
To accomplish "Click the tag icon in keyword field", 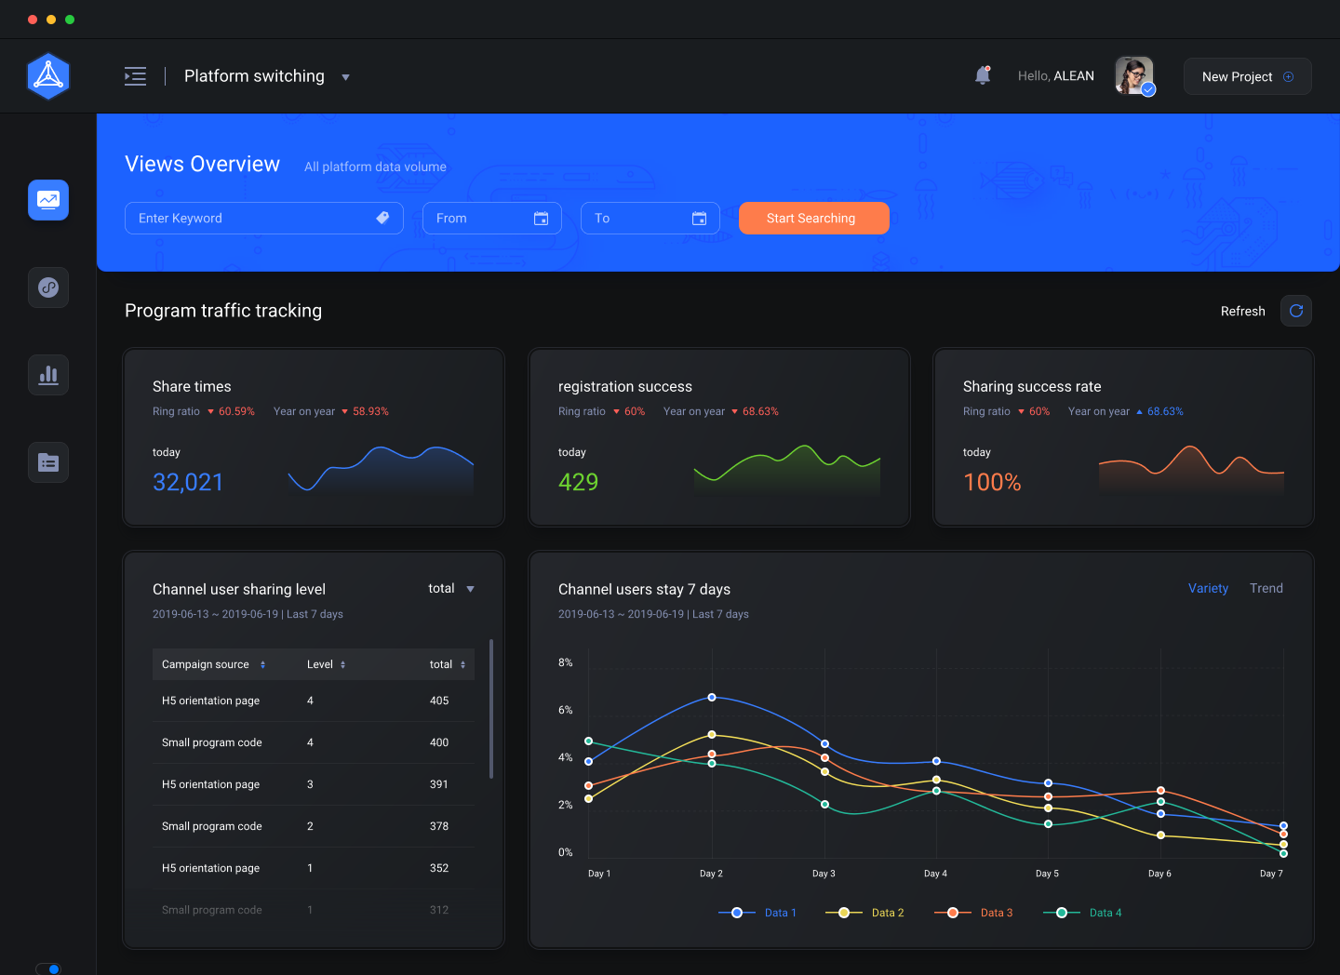I will pyautogui.click(x=382, y=218).
